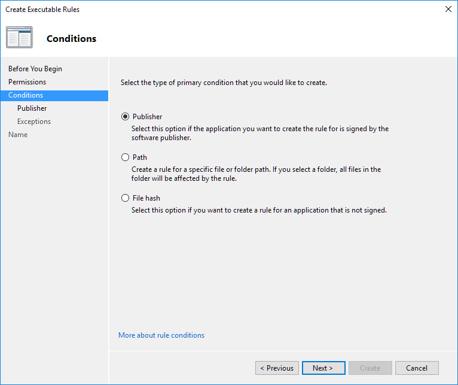Select the highlighted Conditions step in sidebar

click(x=26, y=95)
